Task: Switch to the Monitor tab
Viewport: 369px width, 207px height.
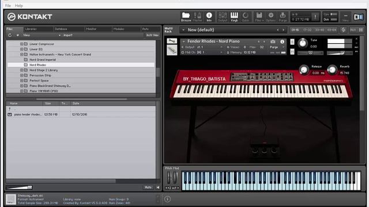Action: tap(91, 29)
